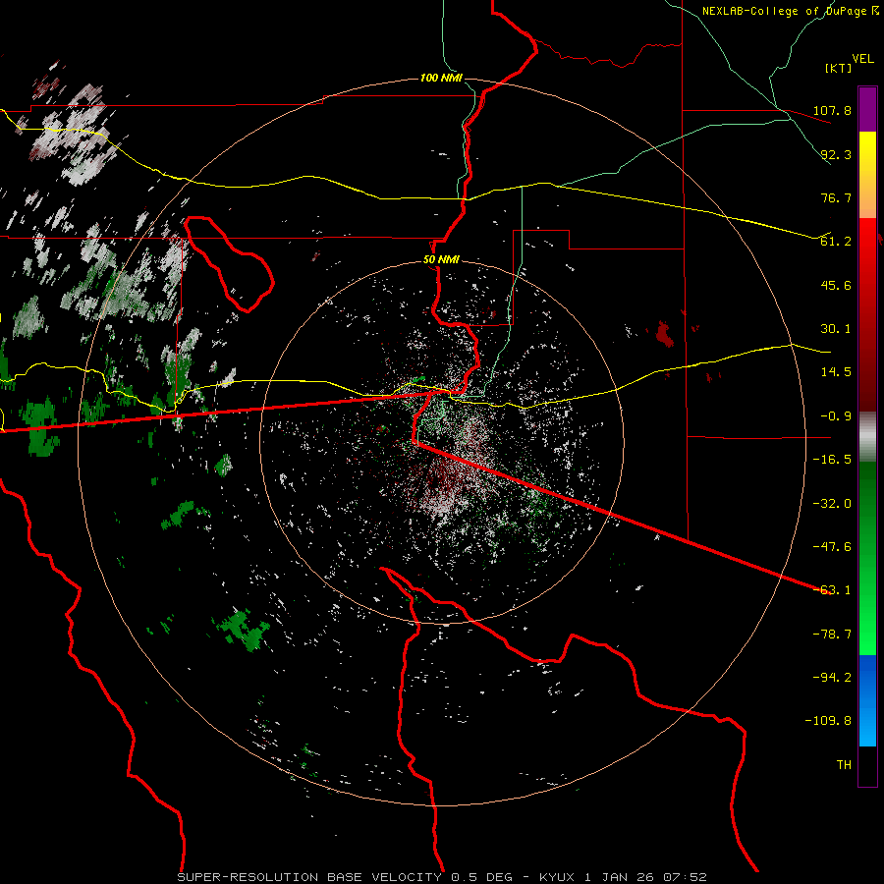
Task: Click the yellow-orange segment of the color bar
Action: tap(867, 175)
